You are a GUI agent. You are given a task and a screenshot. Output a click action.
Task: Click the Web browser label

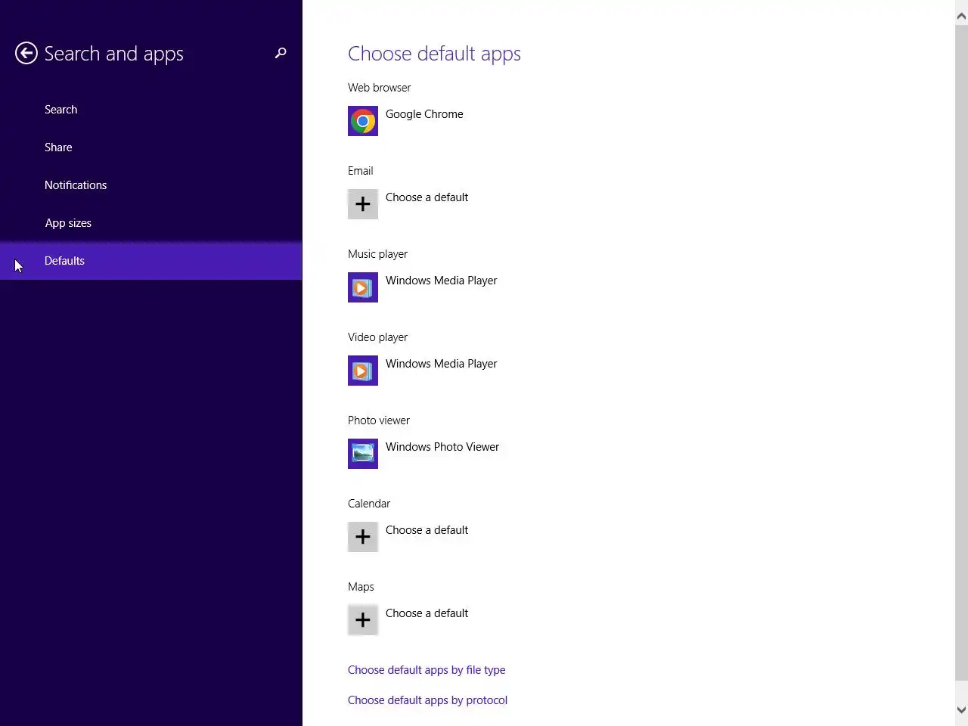[379, 88]
